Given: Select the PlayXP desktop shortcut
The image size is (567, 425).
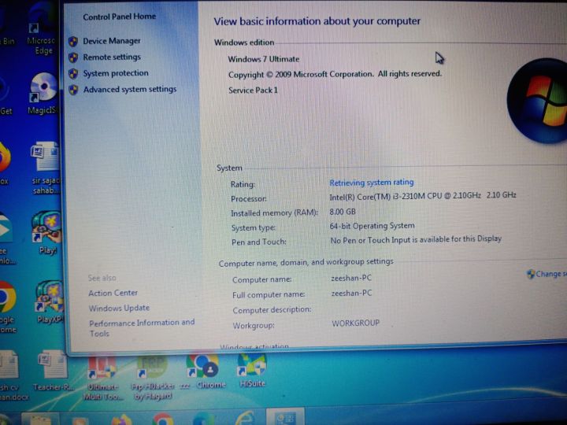Looking at the screenshot, I should tap(49, 301).
